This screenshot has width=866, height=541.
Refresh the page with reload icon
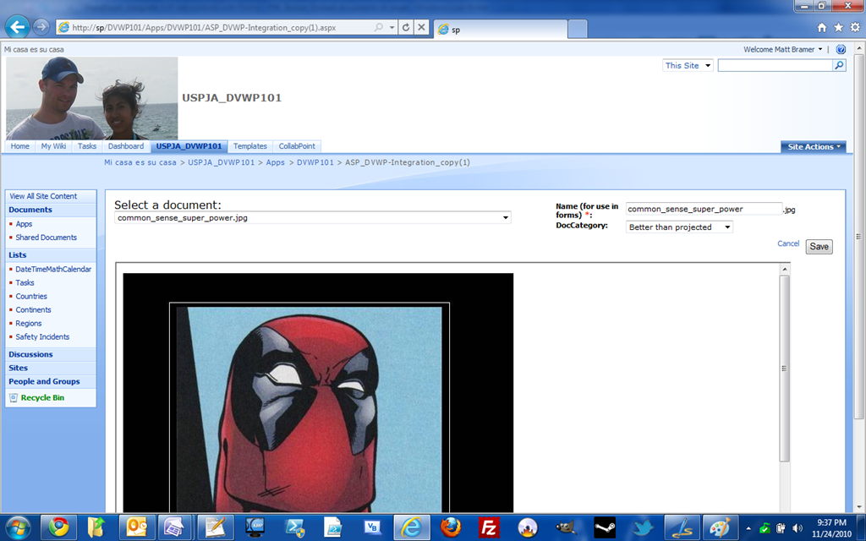pos(406,27)
